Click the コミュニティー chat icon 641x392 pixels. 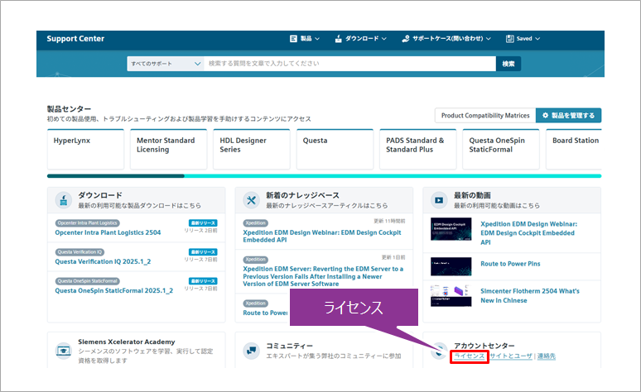point(251,351)
